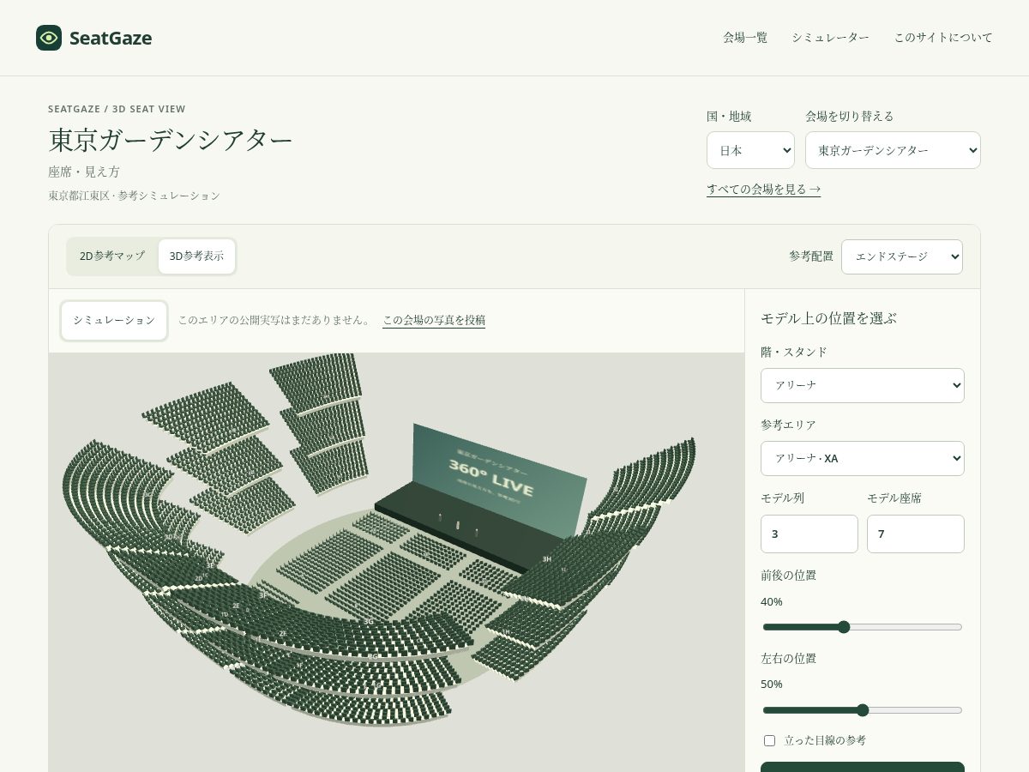Expand the 会場を切り替える venue dropdown
Screen dimensions: 1029x772
893,150
